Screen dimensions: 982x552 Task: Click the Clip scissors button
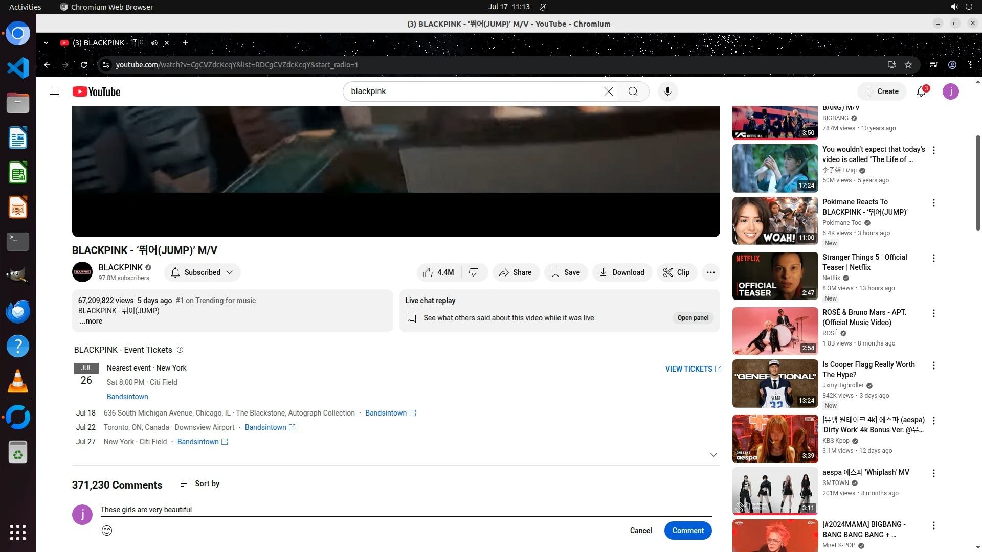(676, 272)
